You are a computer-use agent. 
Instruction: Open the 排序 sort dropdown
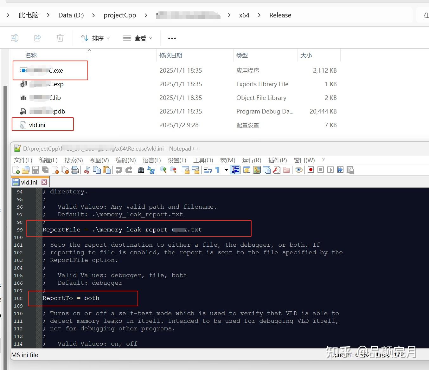pyautogui.click(x=95, y=38)
